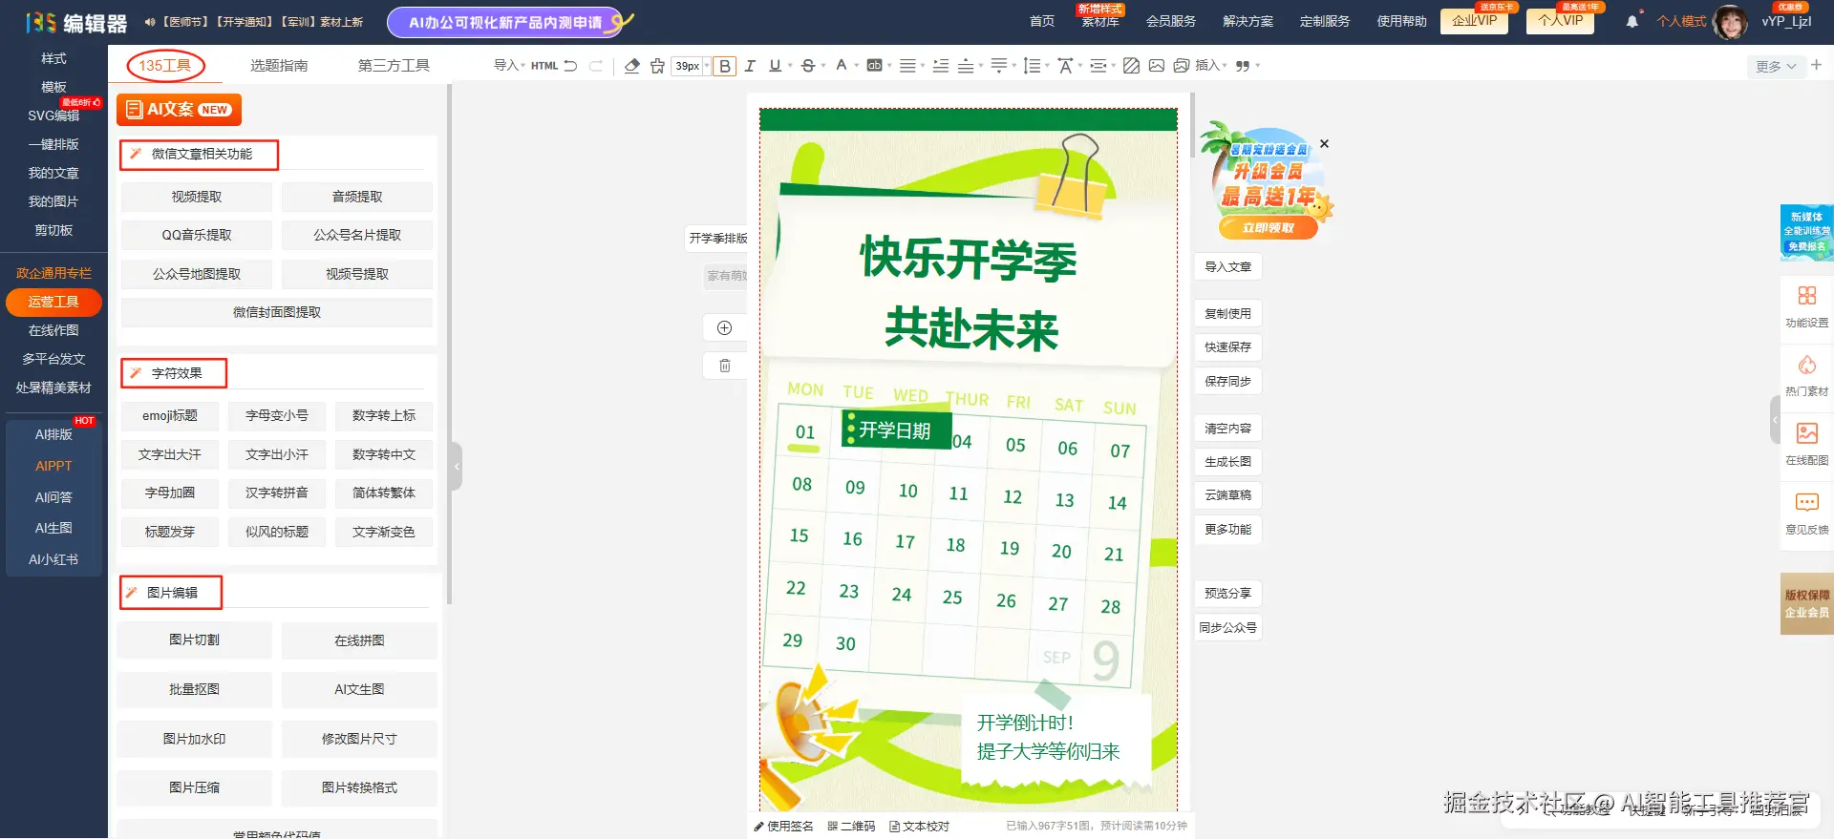This screenshot has width=1834, height=839.
Task: Open HTML source mode
Action: 544,66
